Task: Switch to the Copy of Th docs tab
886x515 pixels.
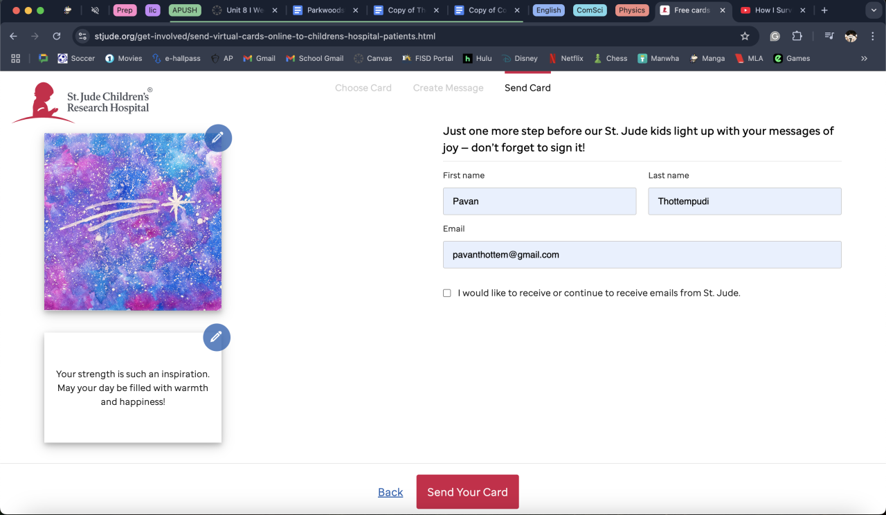Action: pos(405,10)
